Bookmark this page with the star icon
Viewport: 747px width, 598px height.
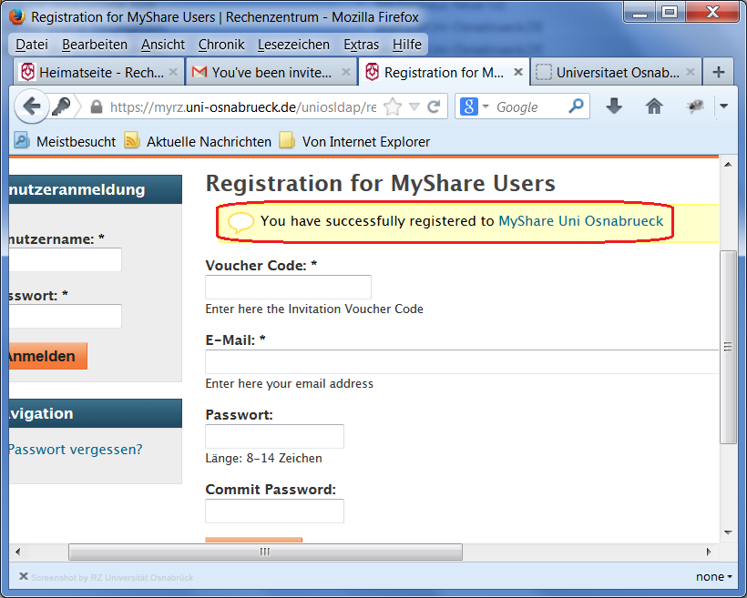click(392, 106)
